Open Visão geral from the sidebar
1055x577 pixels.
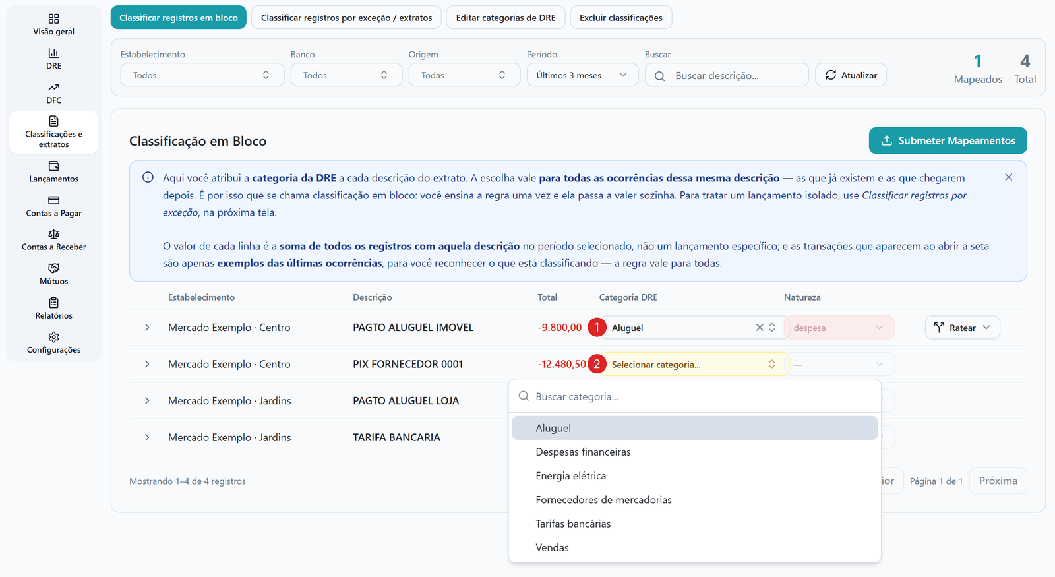pyautogui.click(x=54, y=24)
